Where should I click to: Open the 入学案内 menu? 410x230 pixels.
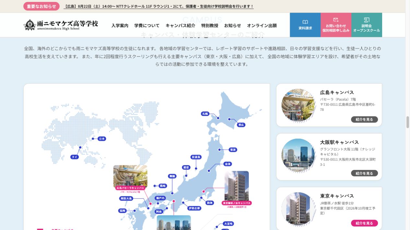tap(120, 26)
